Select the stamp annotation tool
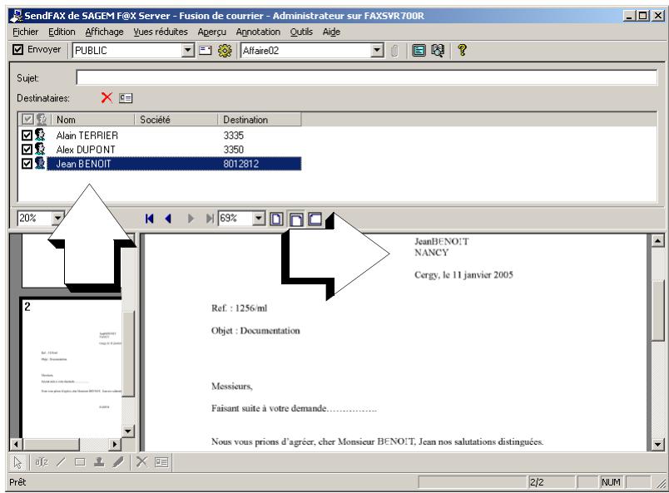This screenshot has width=669, height=493. [99, 462]
